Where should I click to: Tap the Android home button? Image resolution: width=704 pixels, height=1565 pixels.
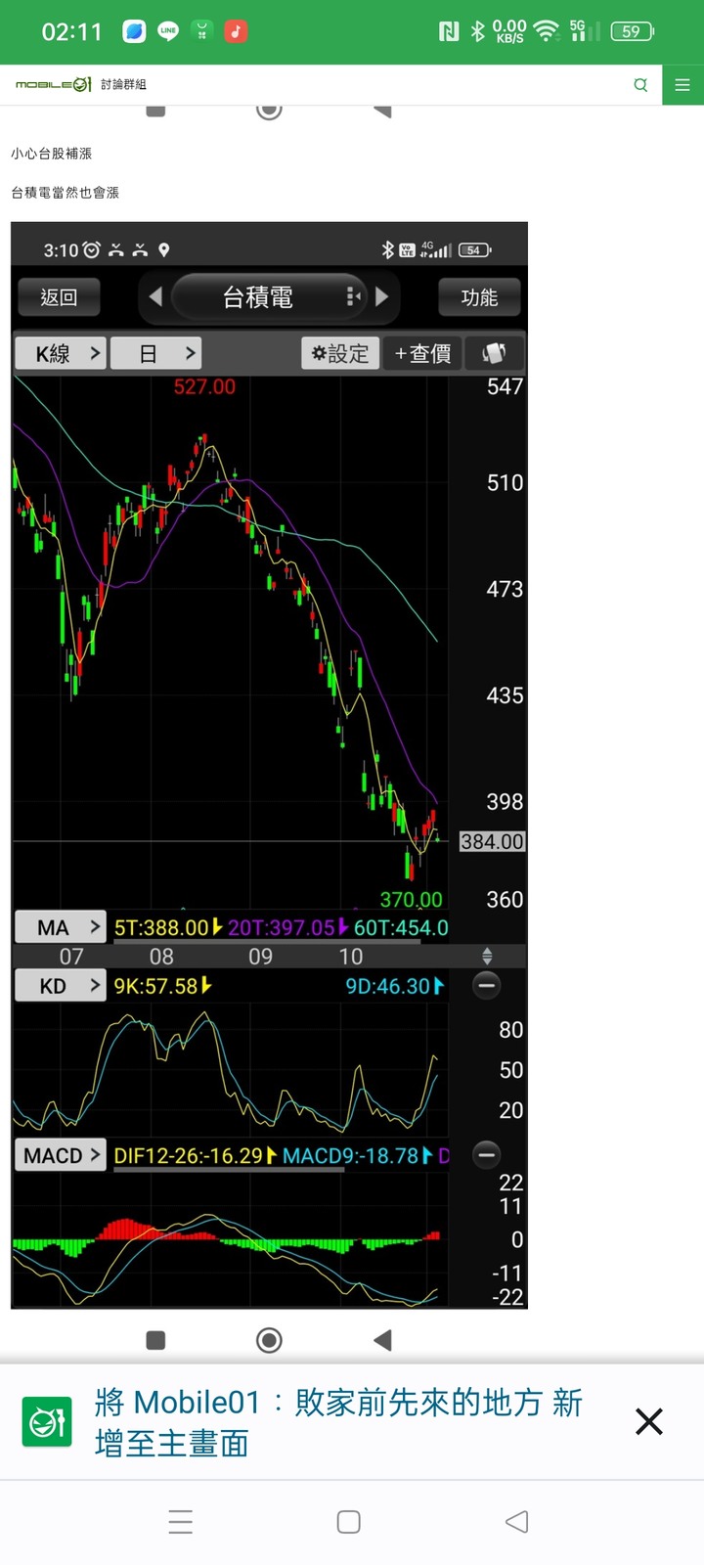[x=349, y=1522]
